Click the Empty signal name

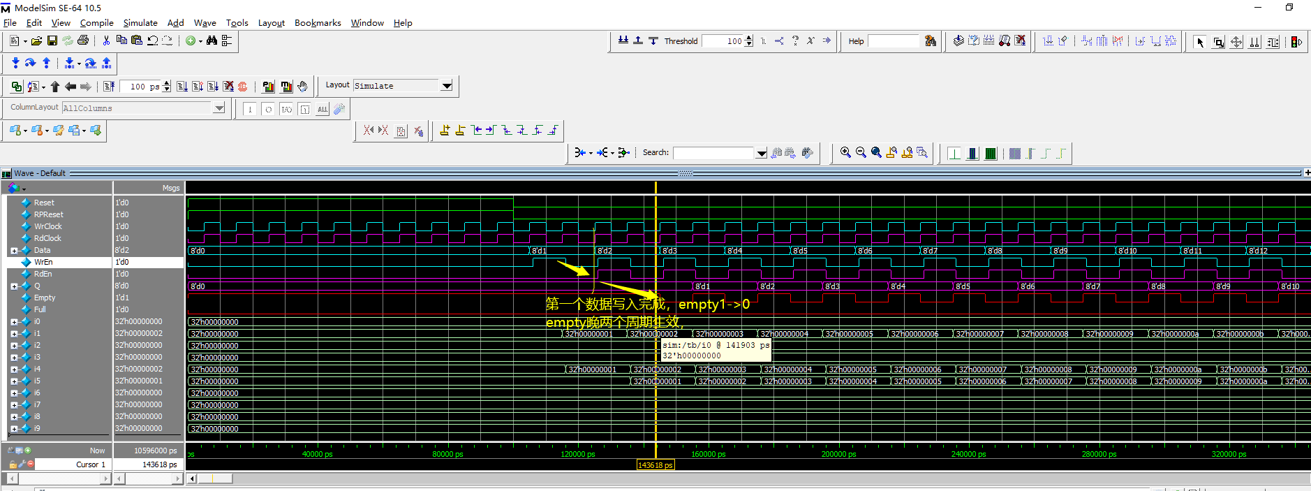tap(45, 298)
